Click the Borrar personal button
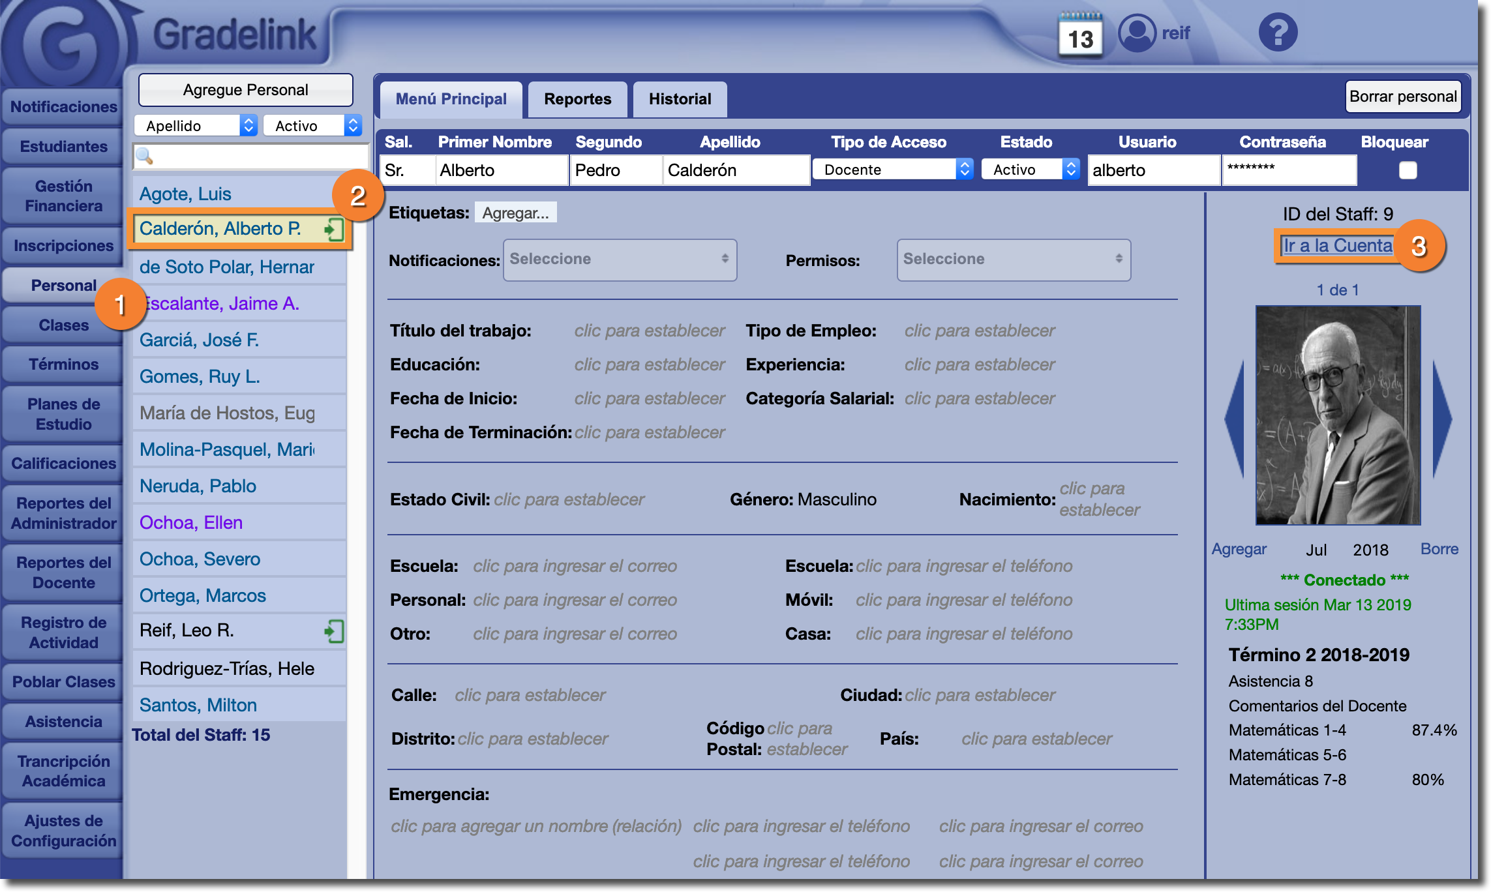Screen dimensions: 1491x892 coord(1402,97)
